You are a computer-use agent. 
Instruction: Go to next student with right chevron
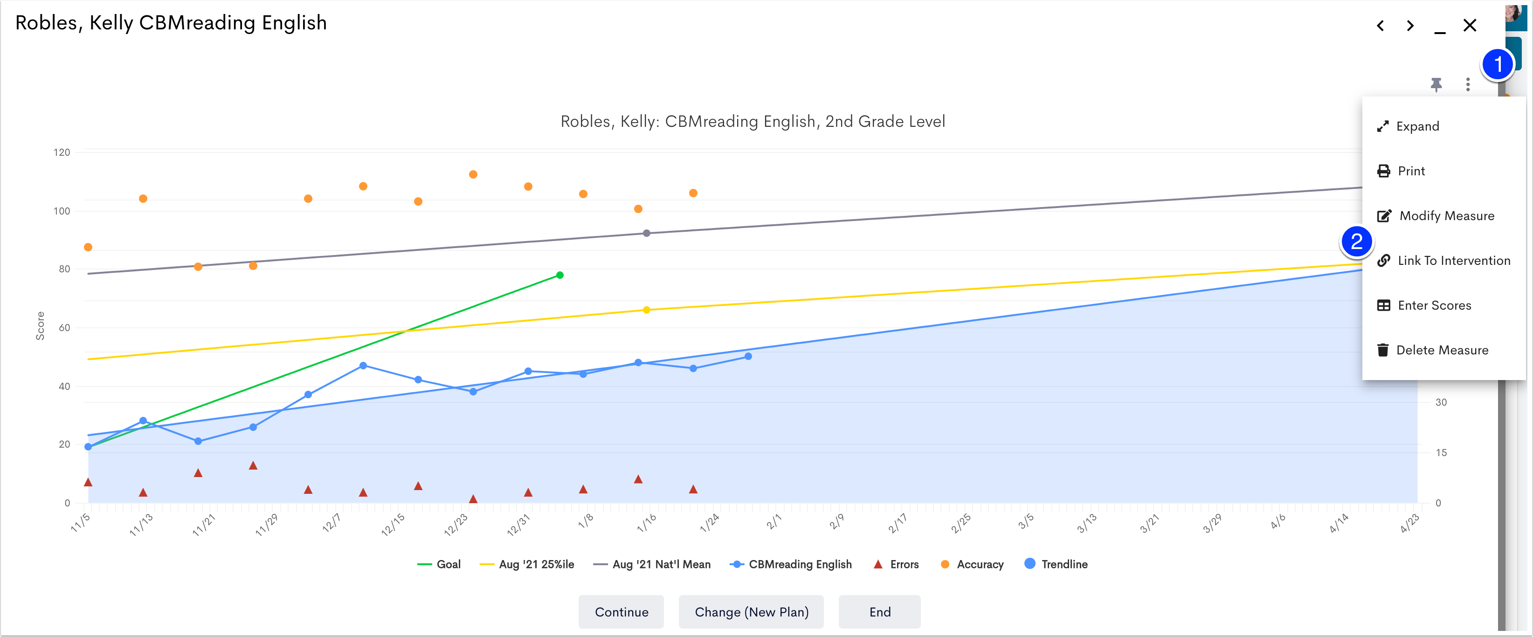1410,26
